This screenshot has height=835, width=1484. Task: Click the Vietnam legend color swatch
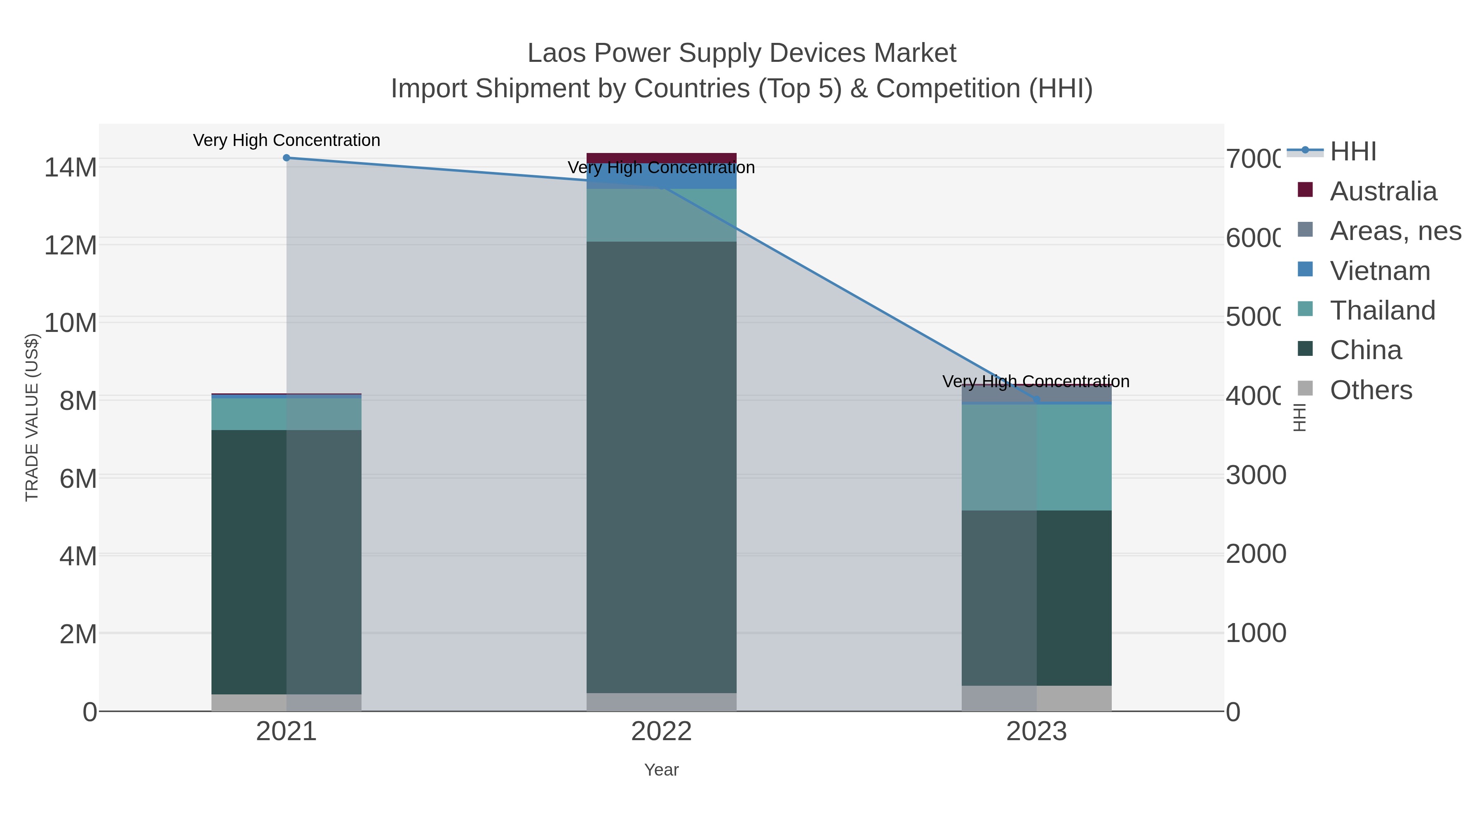pos(1305,270)
